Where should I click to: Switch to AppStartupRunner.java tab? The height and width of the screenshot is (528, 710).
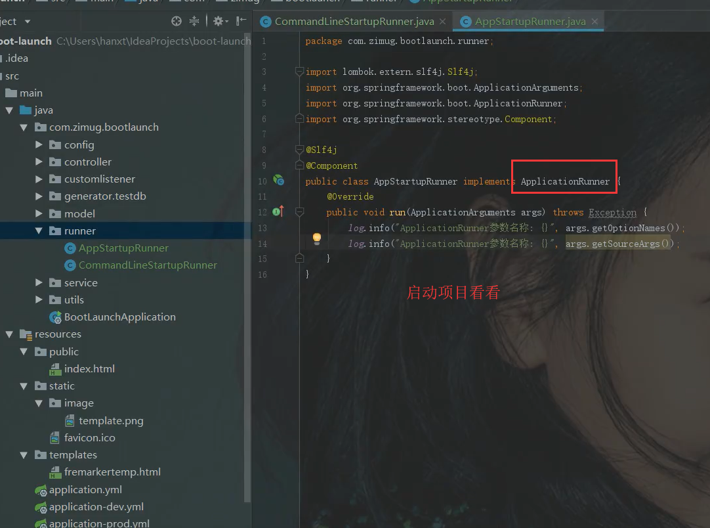point(530,21)
